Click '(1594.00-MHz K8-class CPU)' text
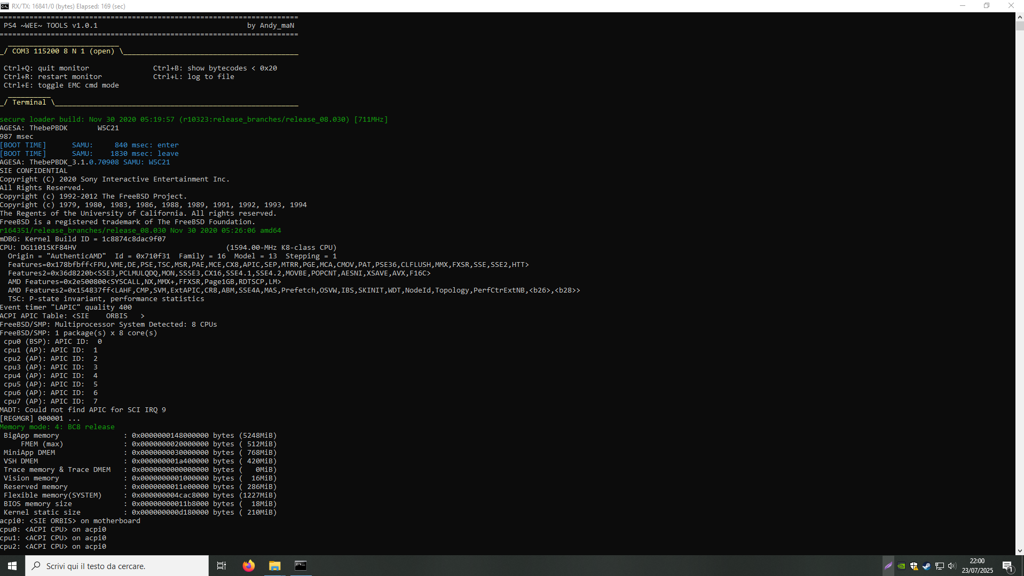The height and width of the screenshot is (576, 1024). 281,248
